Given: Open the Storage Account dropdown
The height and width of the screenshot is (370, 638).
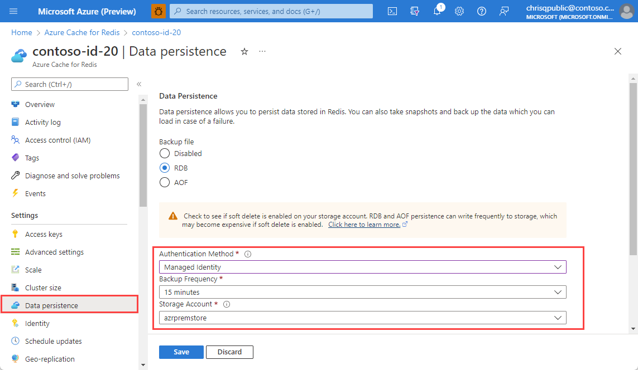Looking at the screenshot, I should (x=363, y=318).
